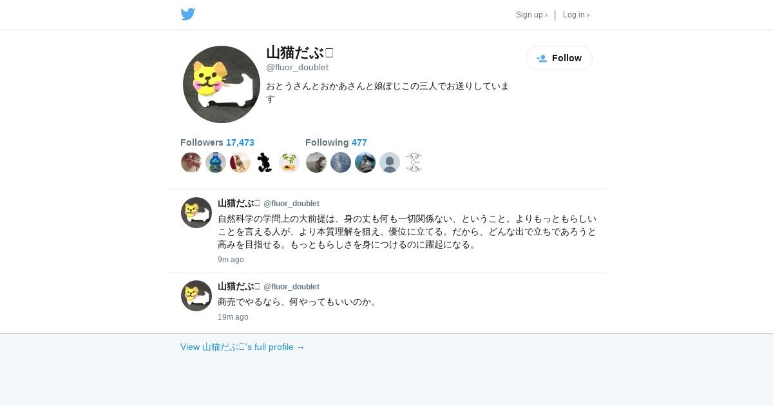773x406 pixels.
Task: Open the Log in link
Action: tap(576, 15)
